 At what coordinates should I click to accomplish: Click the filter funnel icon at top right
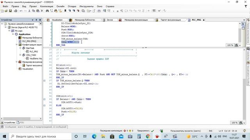click(x=246, y=6)
